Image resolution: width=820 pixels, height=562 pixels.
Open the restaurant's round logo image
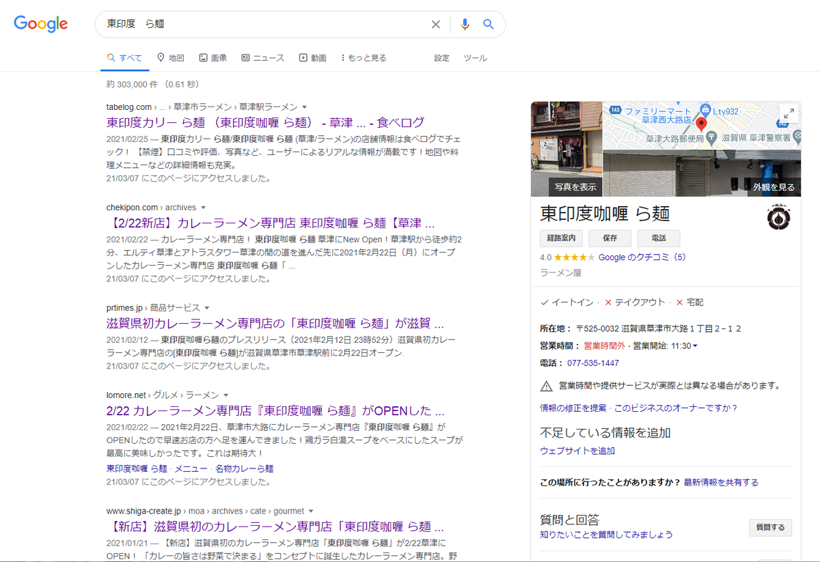[778, 217]
